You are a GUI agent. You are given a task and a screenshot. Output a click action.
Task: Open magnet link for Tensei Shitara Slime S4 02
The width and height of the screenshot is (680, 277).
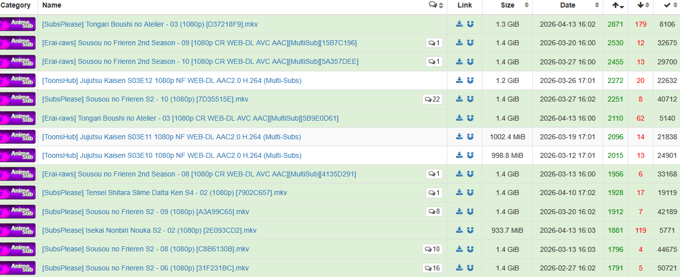(470, 193)
